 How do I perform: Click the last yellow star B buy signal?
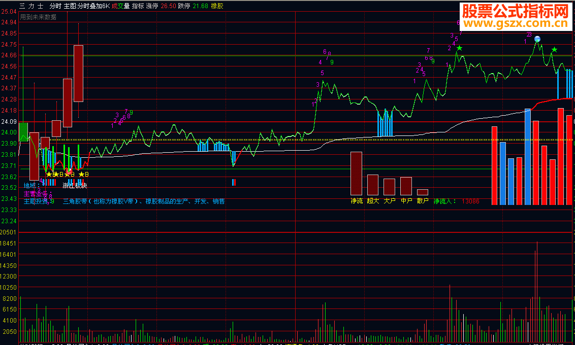[84, 175]
